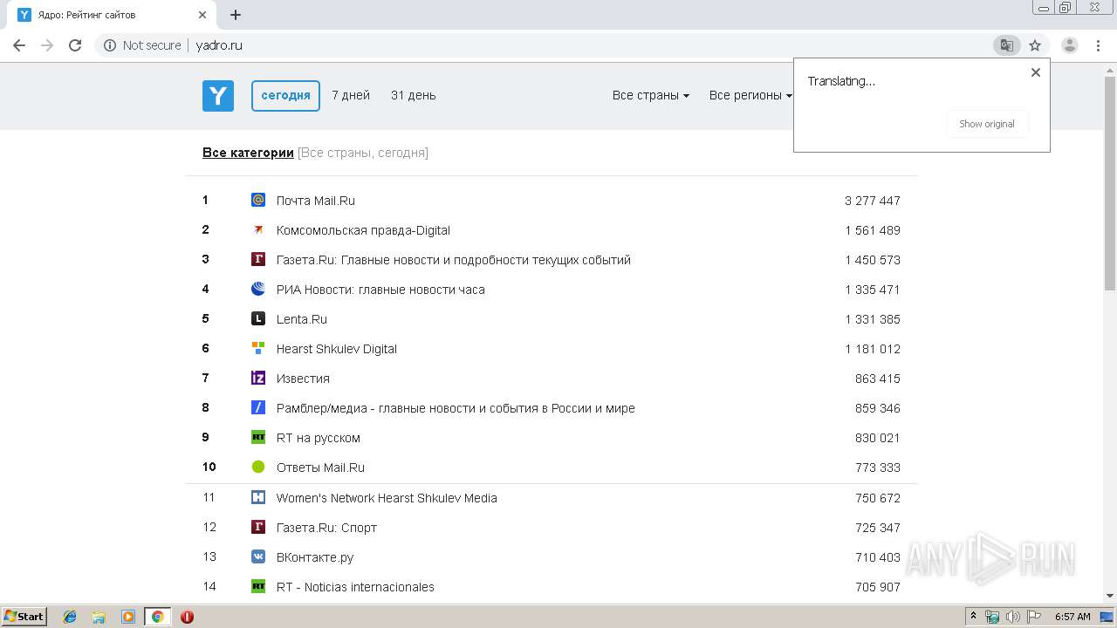
Task: Click the RT на русском green icon
Action: 258,438
